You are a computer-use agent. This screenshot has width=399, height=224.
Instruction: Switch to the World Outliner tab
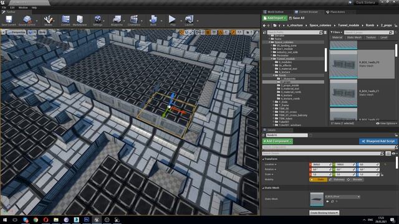[x=276, y=12]
